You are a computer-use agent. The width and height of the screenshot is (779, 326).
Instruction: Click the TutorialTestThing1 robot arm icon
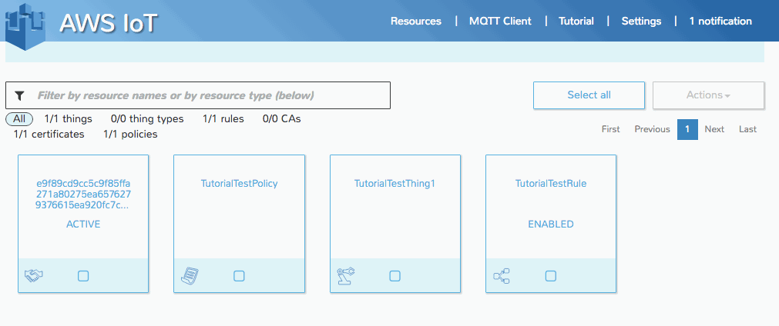(x=346, y=275)
